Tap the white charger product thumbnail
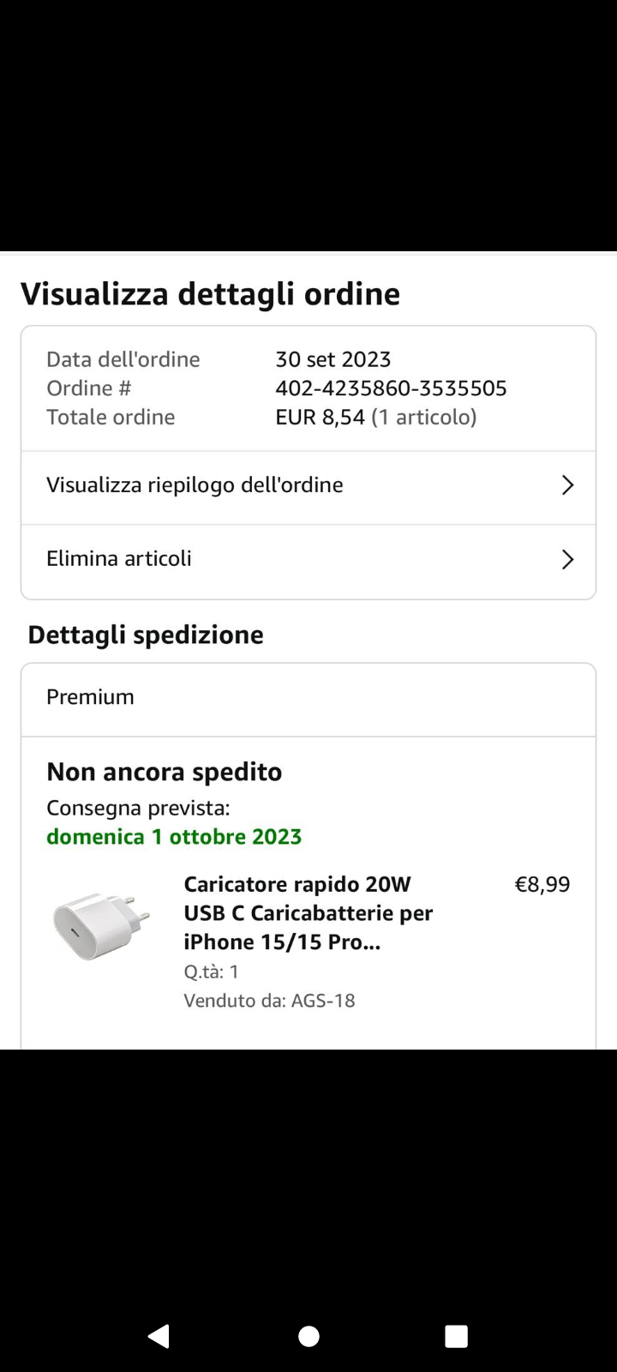 [x=101, y=924]
